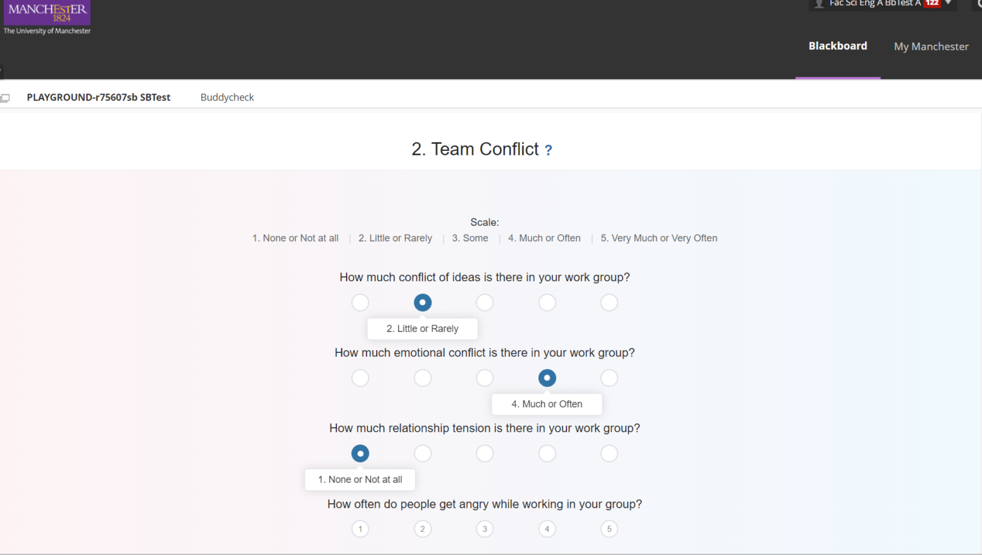Click the user profile silhouette icon

click(x=818, y=3)
